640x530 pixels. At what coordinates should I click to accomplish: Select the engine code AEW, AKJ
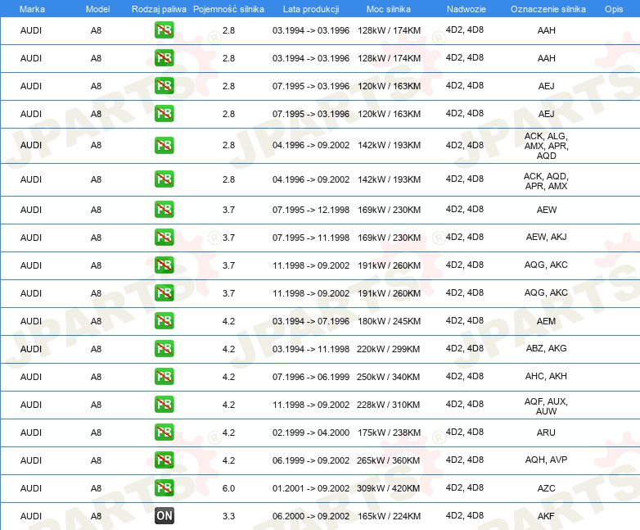[546, 237]
